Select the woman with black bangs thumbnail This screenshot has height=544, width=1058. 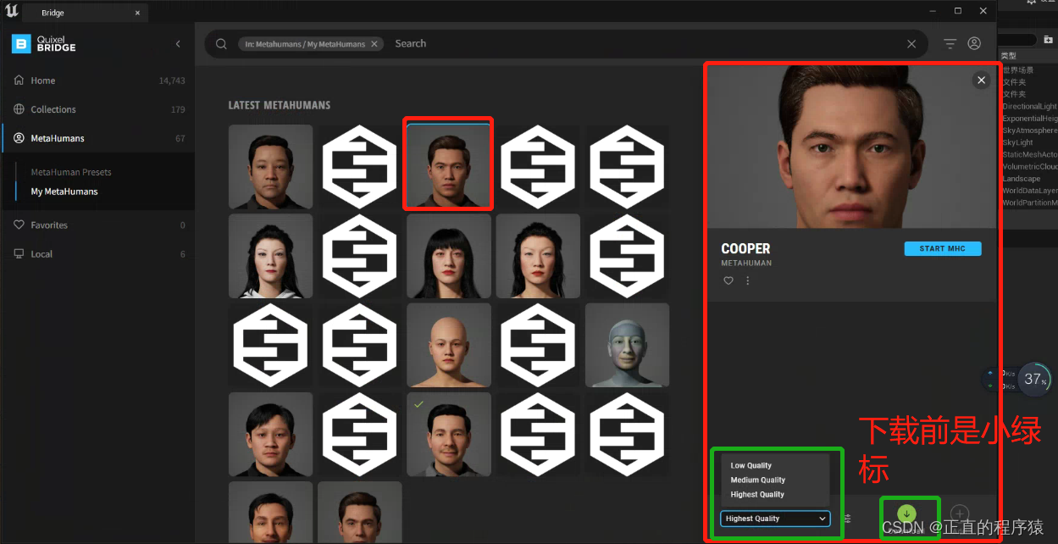tap(449, 256)
